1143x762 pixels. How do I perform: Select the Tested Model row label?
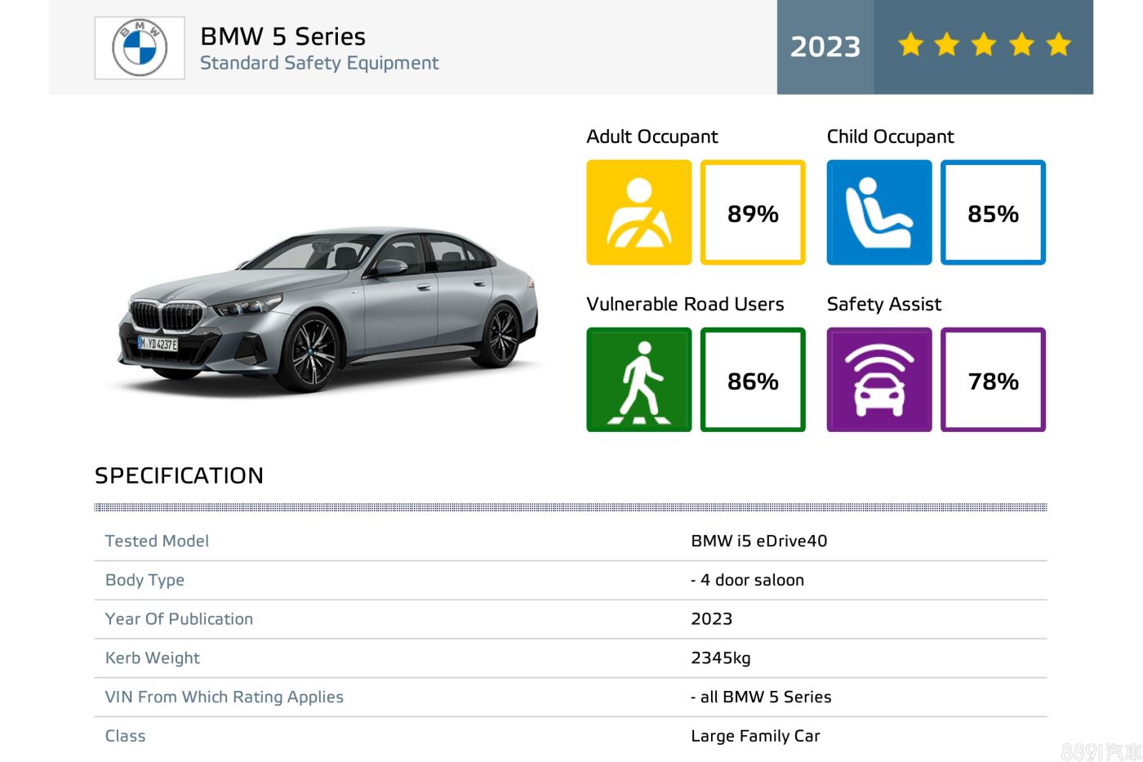[157, 541]
